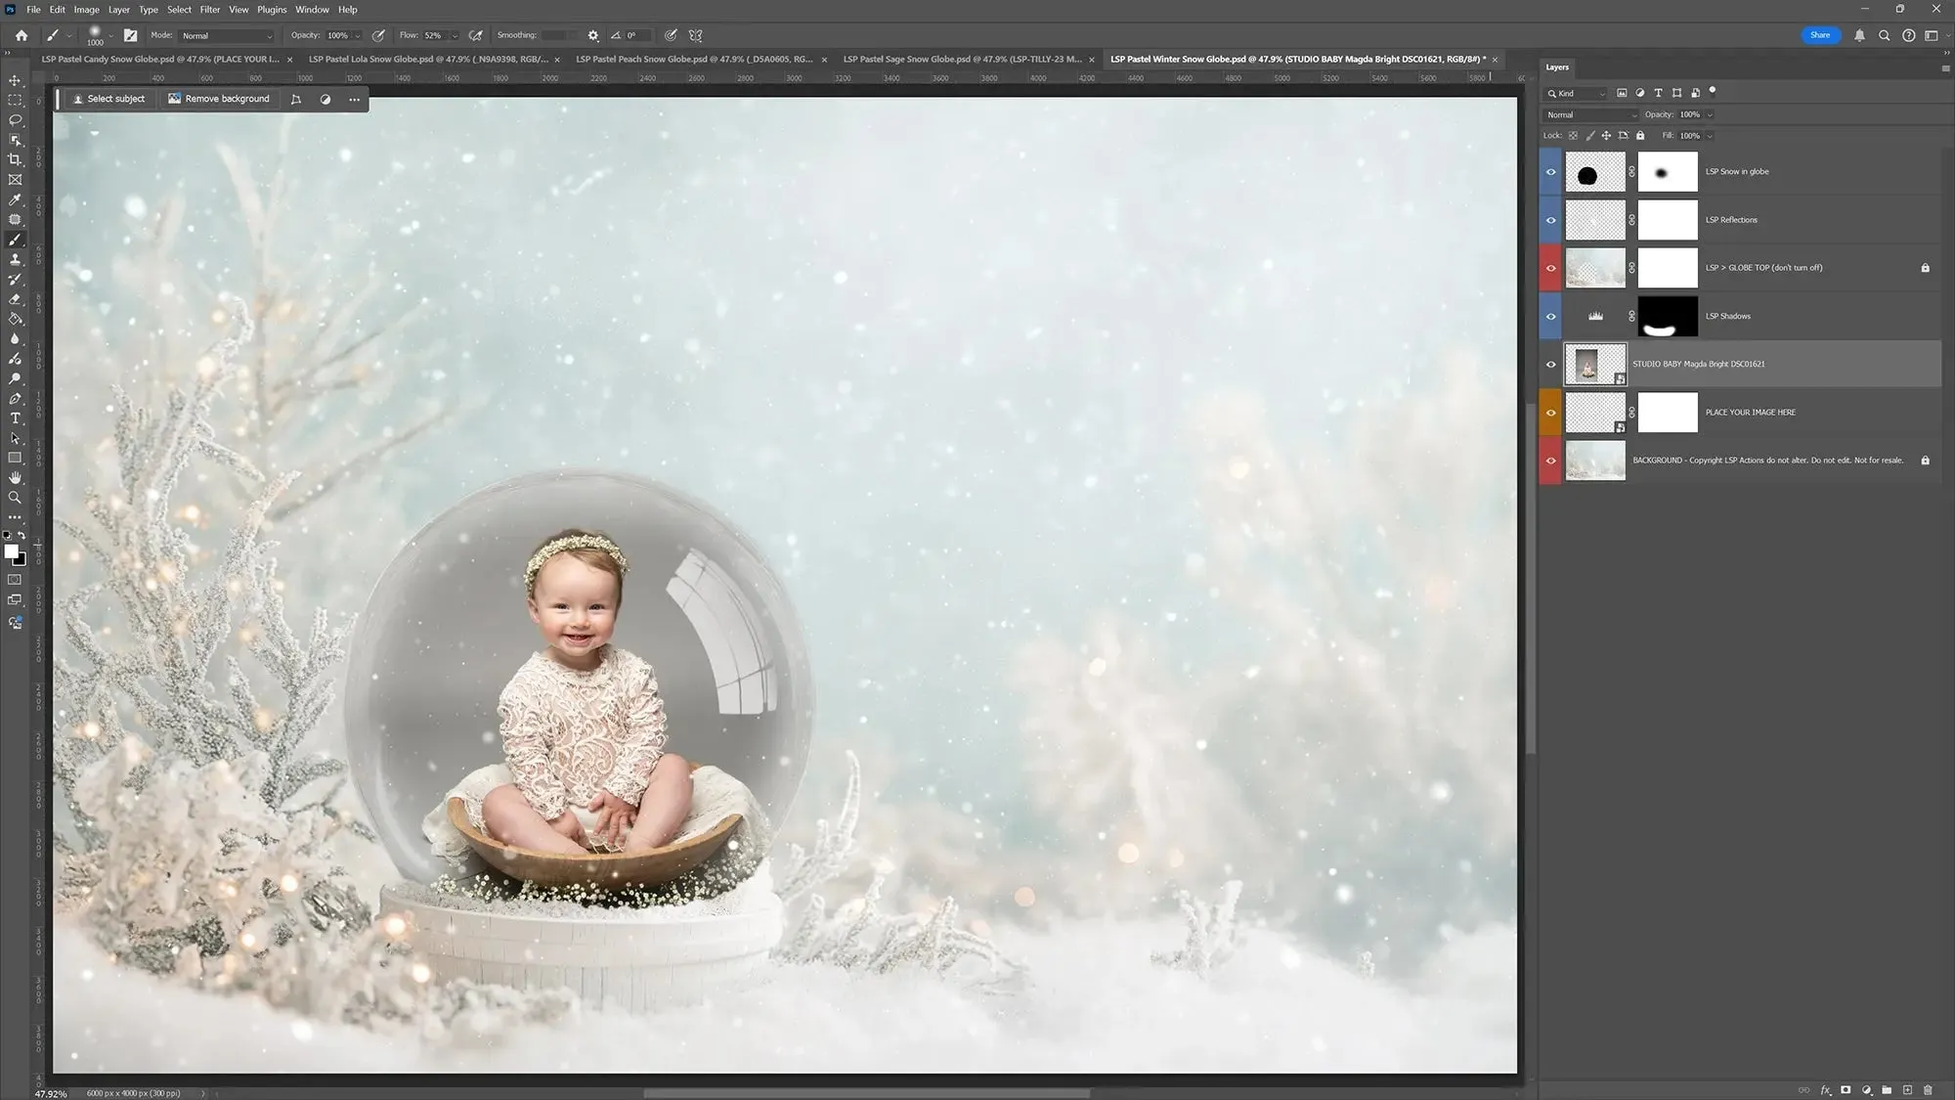Image resolution: width=1955 pixels, height=1100 pixels.
Task: Go to the Home screen icon
Action: (22, 35)
